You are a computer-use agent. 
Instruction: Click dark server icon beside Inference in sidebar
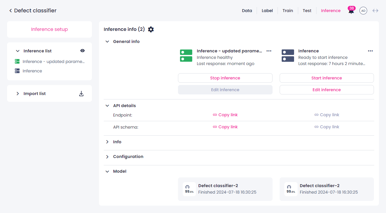pyautogui.click(x=17, y=71)
